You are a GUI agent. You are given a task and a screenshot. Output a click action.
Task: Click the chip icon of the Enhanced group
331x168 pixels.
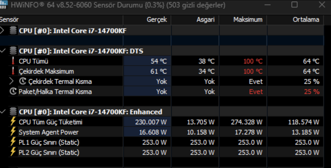tap(13, 111)
